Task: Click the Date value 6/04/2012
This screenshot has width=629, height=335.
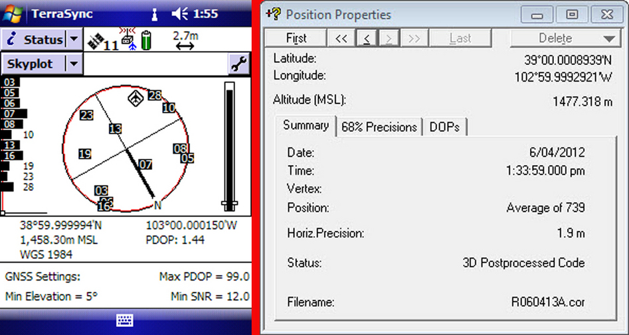Action: click(557, 153)
